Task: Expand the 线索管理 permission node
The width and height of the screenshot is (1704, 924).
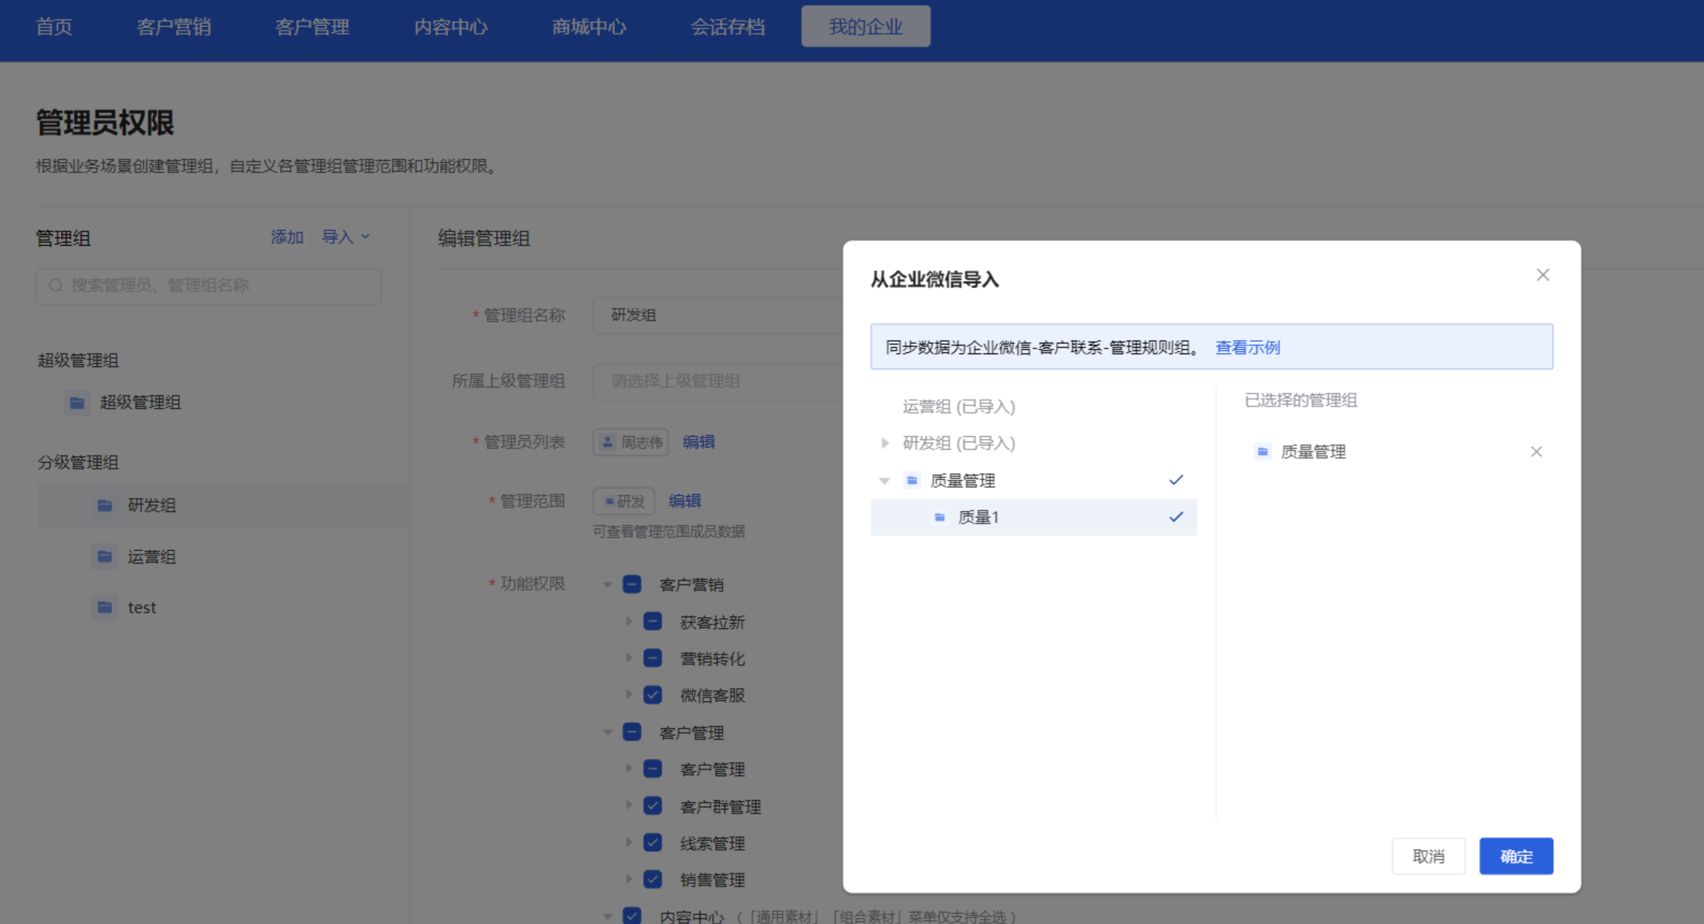Action: click(x=629, y=843)
